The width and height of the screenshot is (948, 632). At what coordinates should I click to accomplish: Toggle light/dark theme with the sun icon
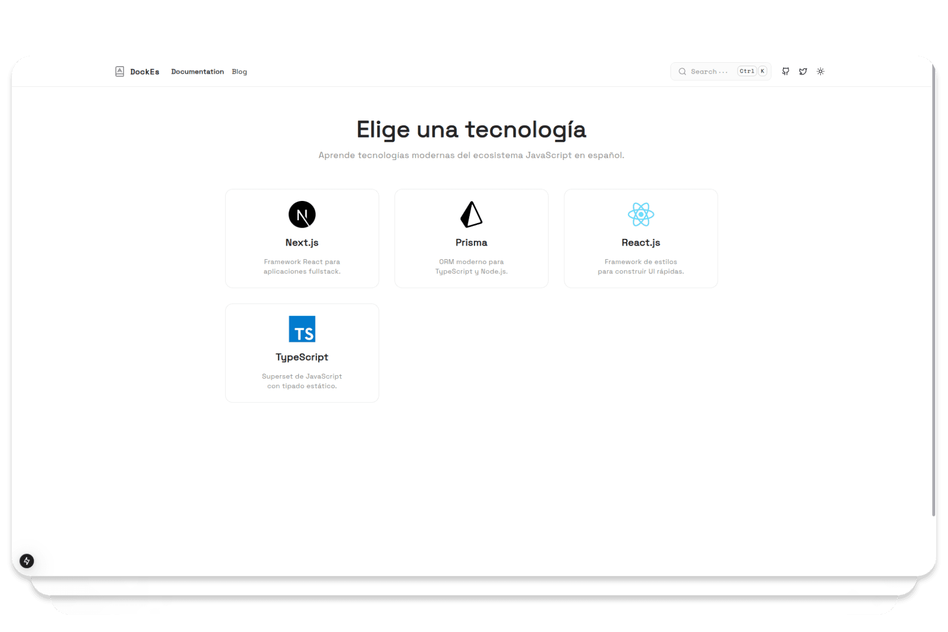pyautogui.click(x=821, y=71)
